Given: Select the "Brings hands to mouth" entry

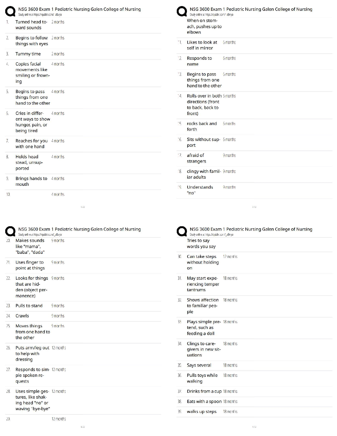Looking at the screenshot, I should pyautogui.click(x=31, y=181).
